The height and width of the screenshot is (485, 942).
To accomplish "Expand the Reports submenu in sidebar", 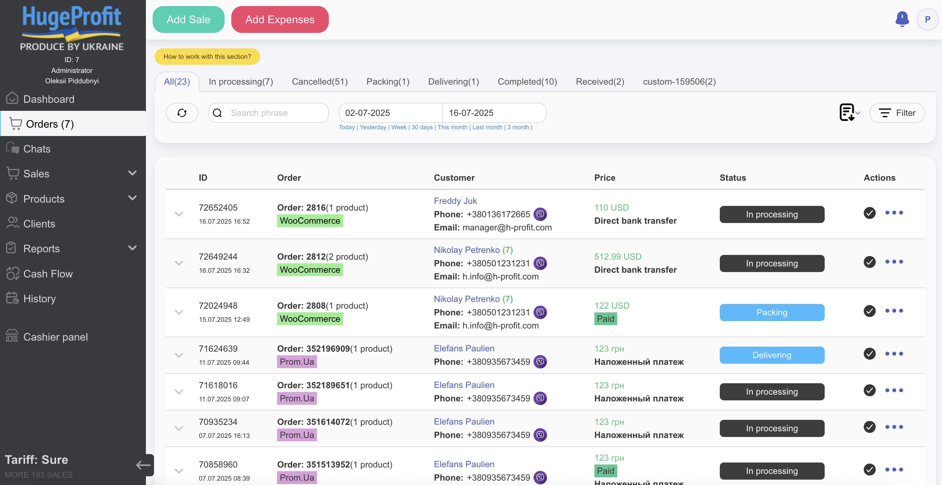I will 132,248.
